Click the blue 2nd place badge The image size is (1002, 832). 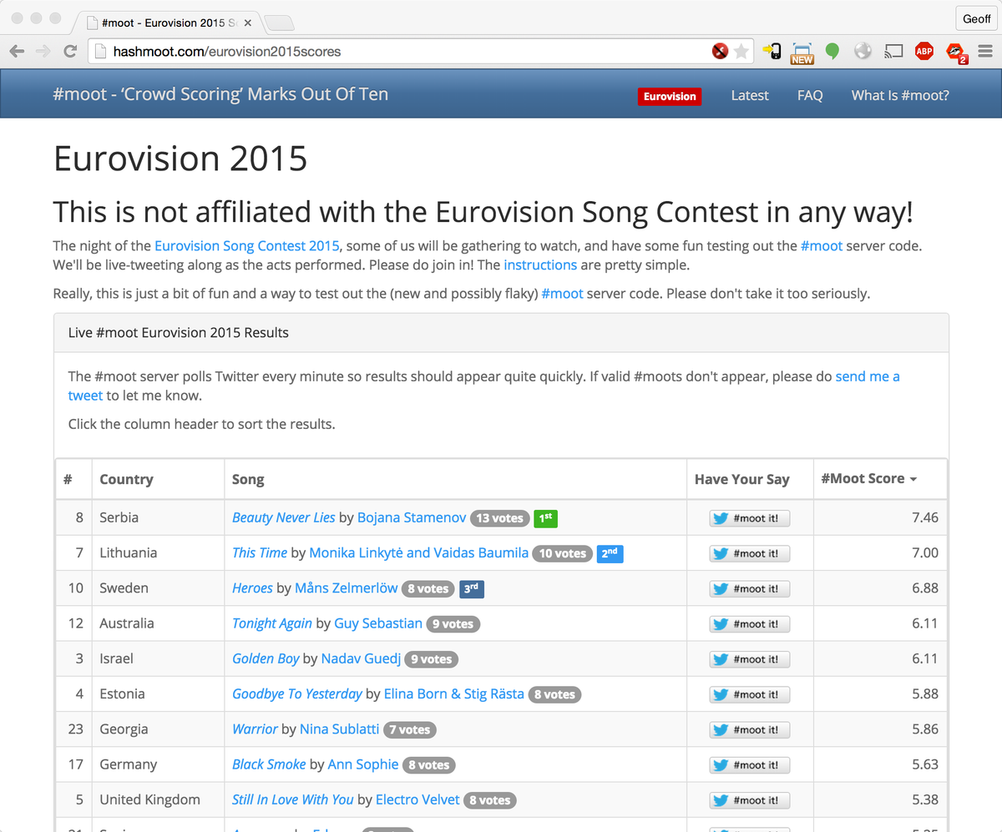[610, 553]
